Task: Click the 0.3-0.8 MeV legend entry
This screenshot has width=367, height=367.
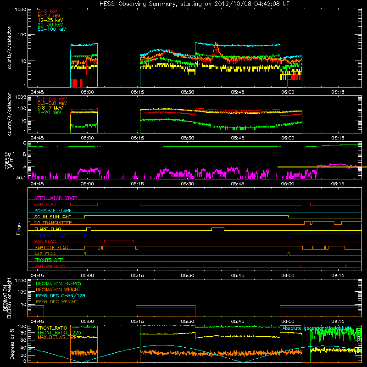Action: [x=52, y=103]
